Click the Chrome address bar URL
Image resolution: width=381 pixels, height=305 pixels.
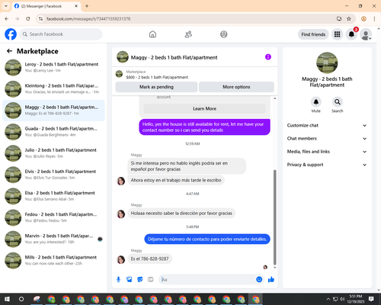click(x=88, y=19)
